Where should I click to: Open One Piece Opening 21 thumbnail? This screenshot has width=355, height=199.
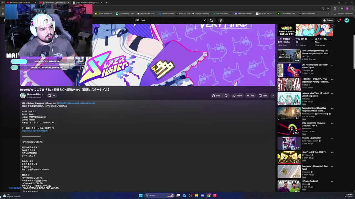tap(289, 70)
